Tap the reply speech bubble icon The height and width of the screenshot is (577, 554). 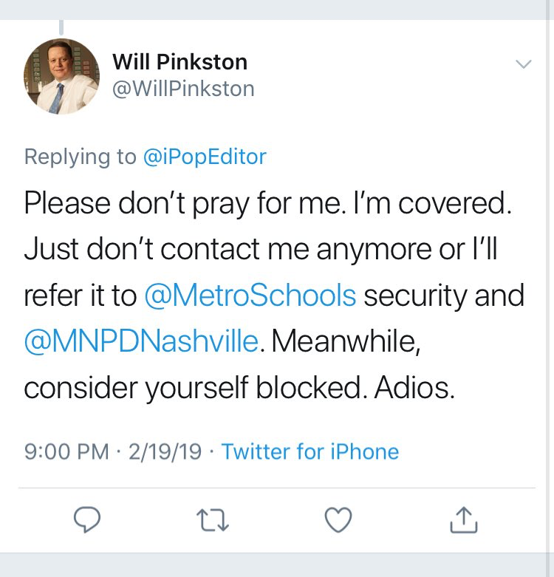coord(87,520)
